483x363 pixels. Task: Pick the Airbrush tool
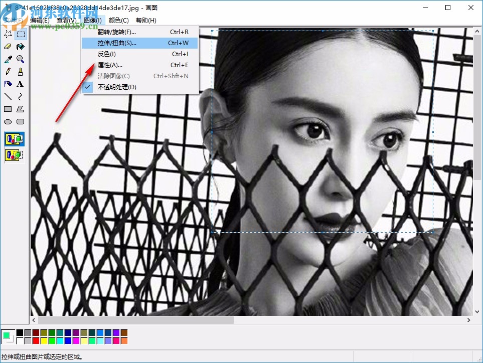point(8,84)
